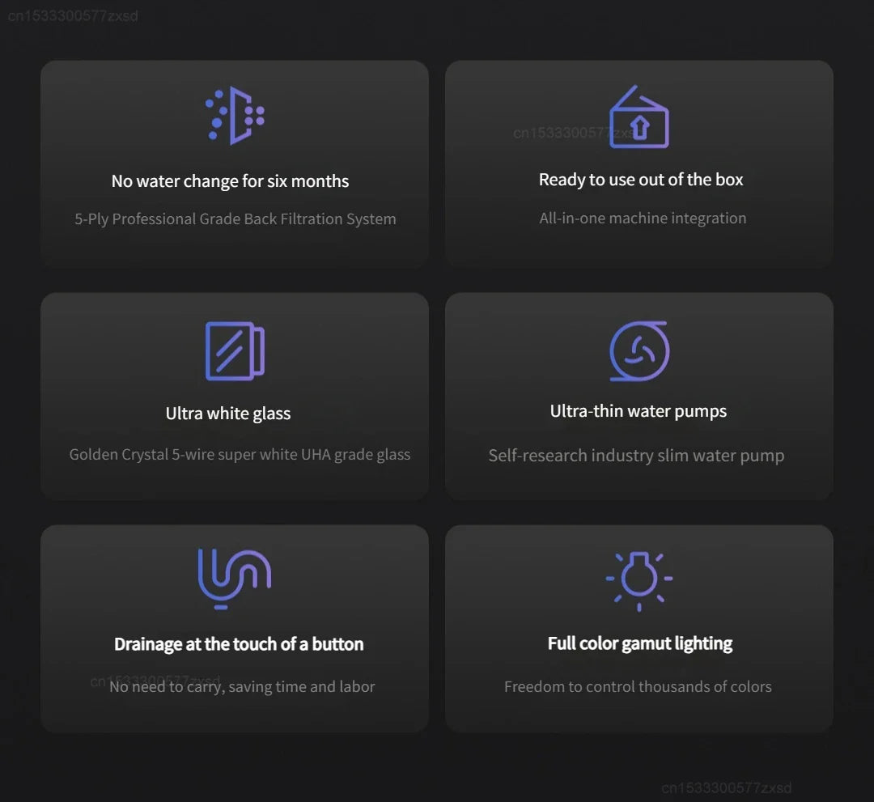Image resolution: width=874 pixels, height=802 pixels.
Task: Select 'Ready to use out of the box' heading
Action: [641, 180]
